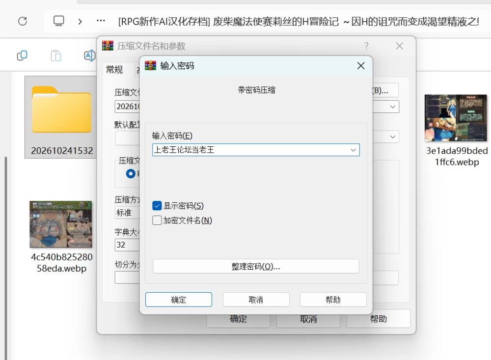Click 取消 in the 压缩文件名和参数 dialog
Screen dimensions: 491x360
point(308,319)
